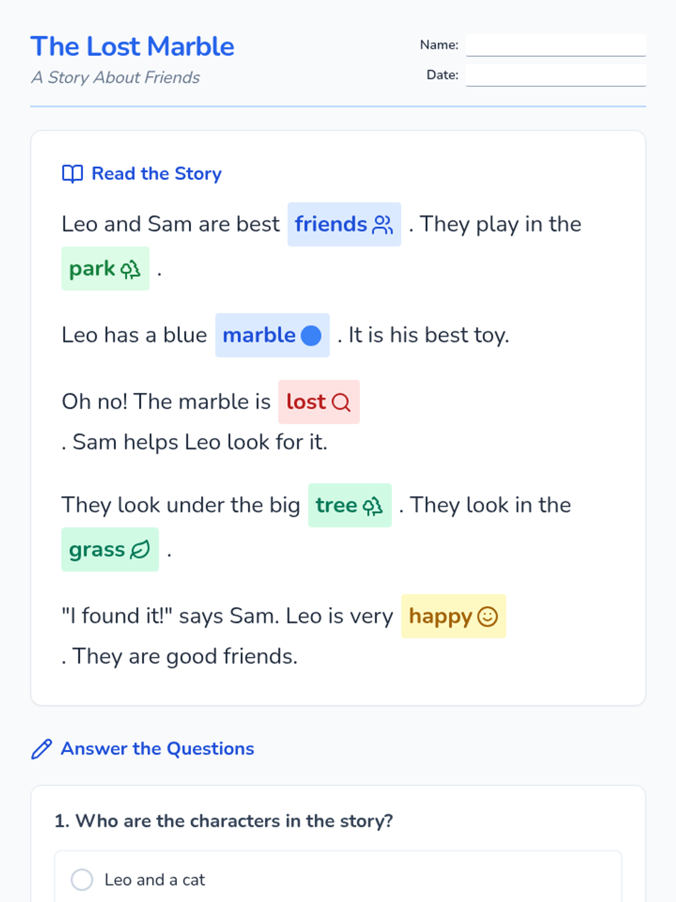676x902 pixels.
Task: Click the open book icon beside Read the Story
Action: [x=72, y=174]
